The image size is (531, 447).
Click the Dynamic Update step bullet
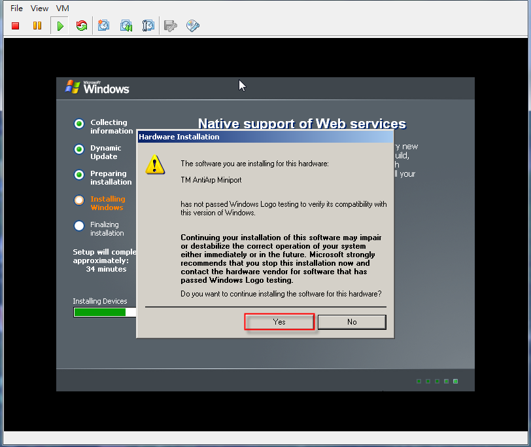pyautogui.click(x=79, y=149)
